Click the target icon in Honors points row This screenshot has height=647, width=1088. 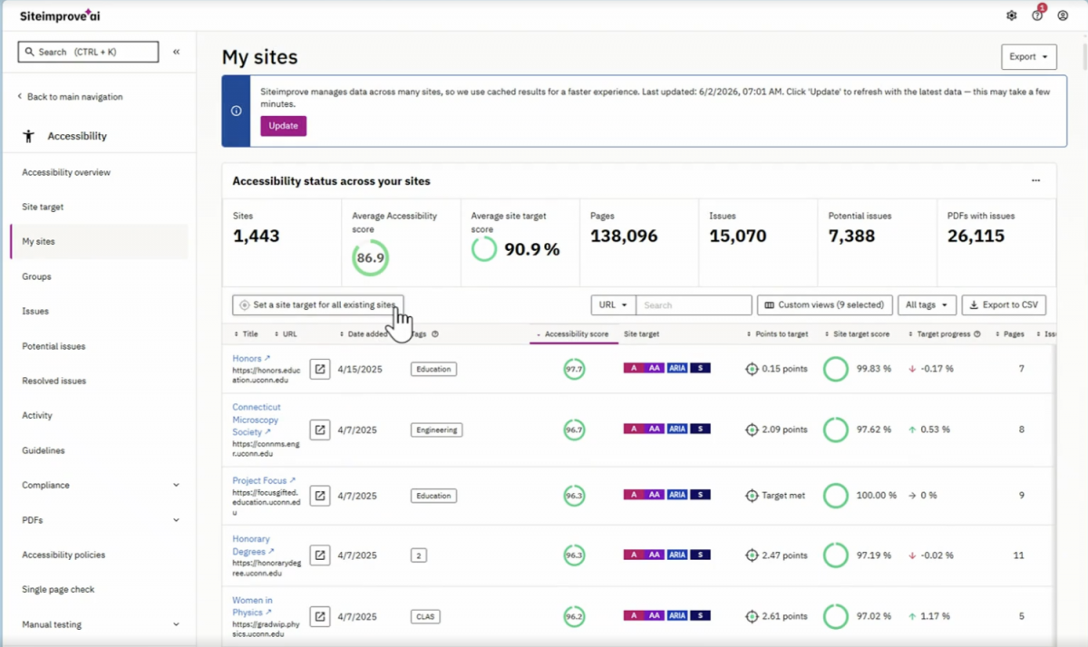point(752,369)
